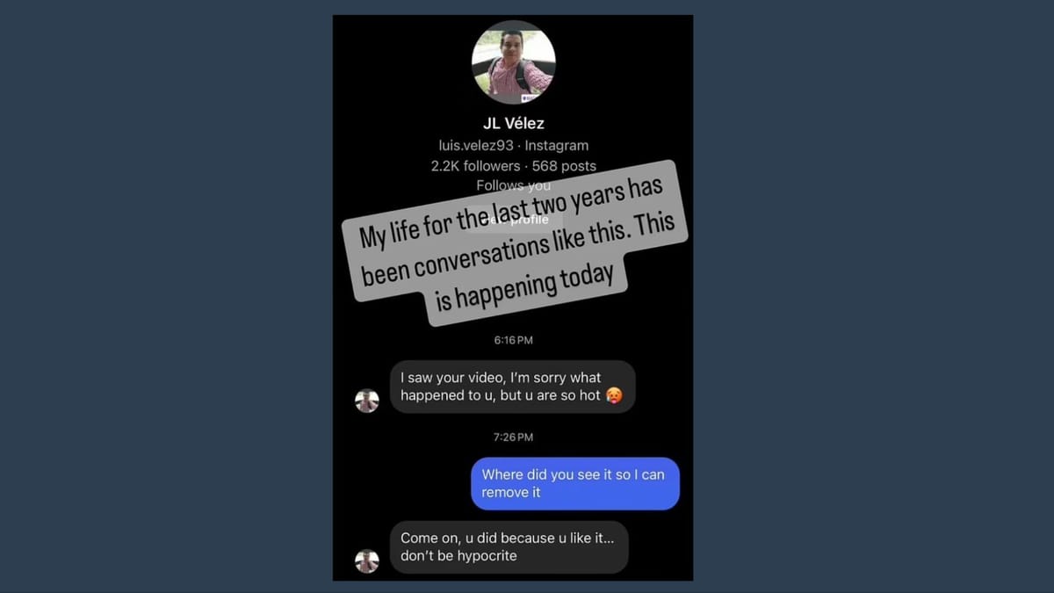Click the small avatar beside the first message
The height and width of the screenshot is (593, 1054).
367,401
